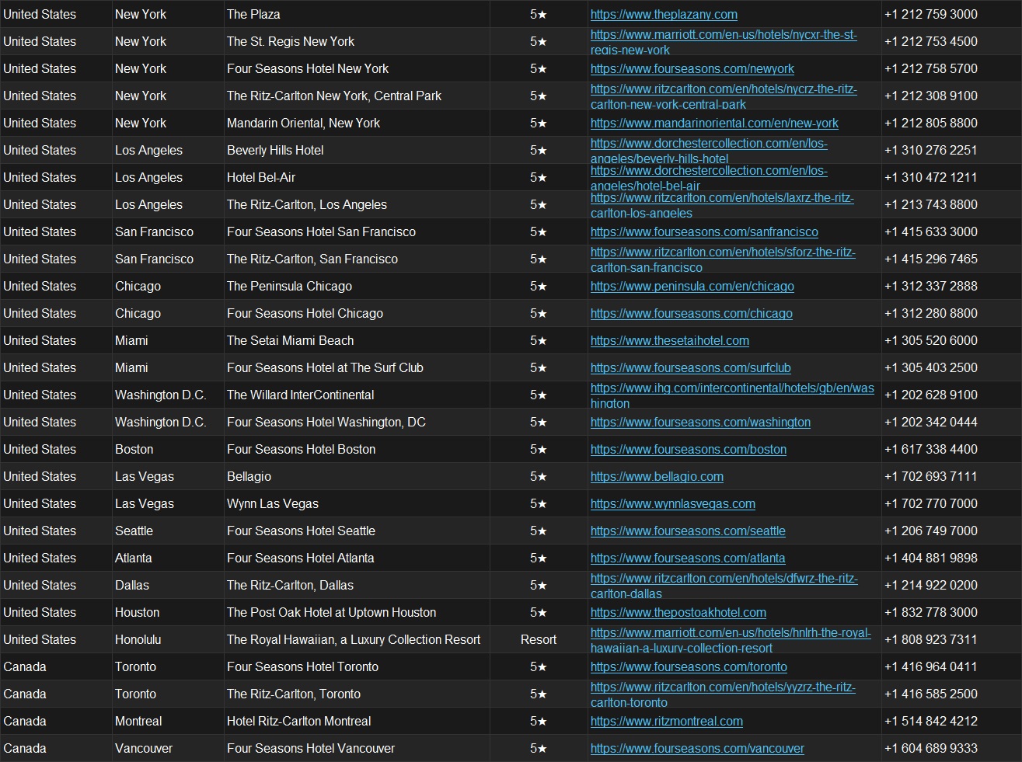The width and height of the screenshot is (1022, 762).
Task: Select phone number '+1 702 693 7111'
Action: pos(931,476)
